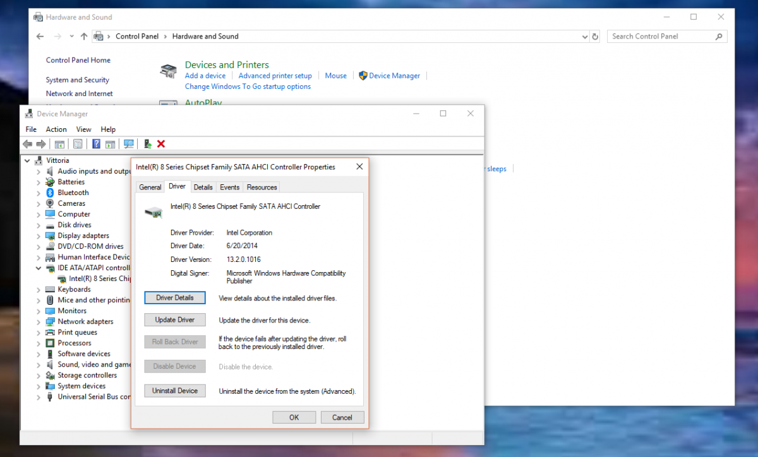Screen dimensions: 758x457
Task: Open the Add a device link
Action: [205, 76]
